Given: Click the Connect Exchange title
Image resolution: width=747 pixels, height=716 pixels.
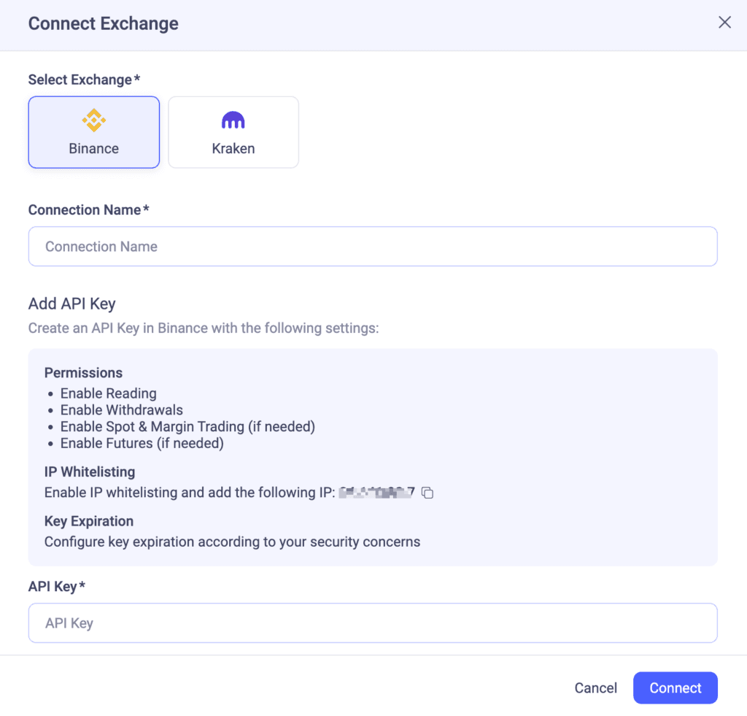Looking at the screenshot, I should (103, 23).
